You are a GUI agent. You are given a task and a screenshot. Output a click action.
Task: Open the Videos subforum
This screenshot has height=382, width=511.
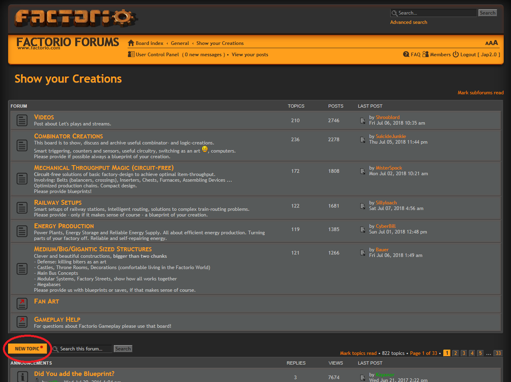(44, 117)
